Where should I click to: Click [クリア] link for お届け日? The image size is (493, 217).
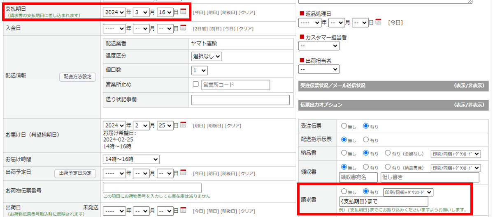coord(233,126)
